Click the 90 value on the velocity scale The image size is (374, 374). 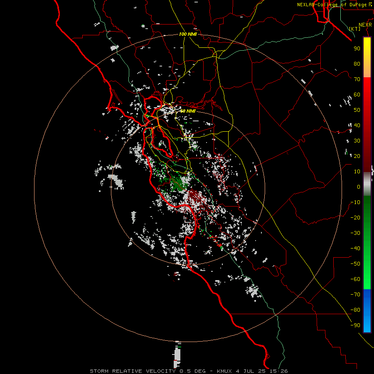pyautogui.click(x=357, y=49)
